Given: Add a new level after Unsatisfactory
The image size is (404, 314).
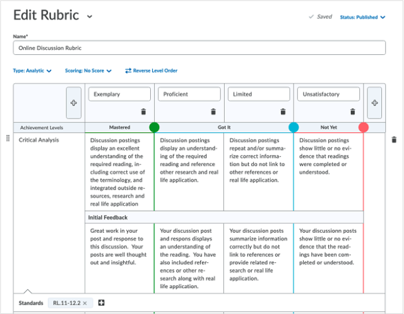Looking at the screenshot, I should point(374,103).
